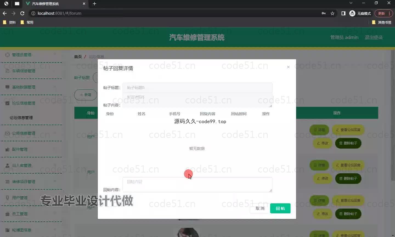
Task: Open the 其他书签 folder
Action: pos(382,22)
